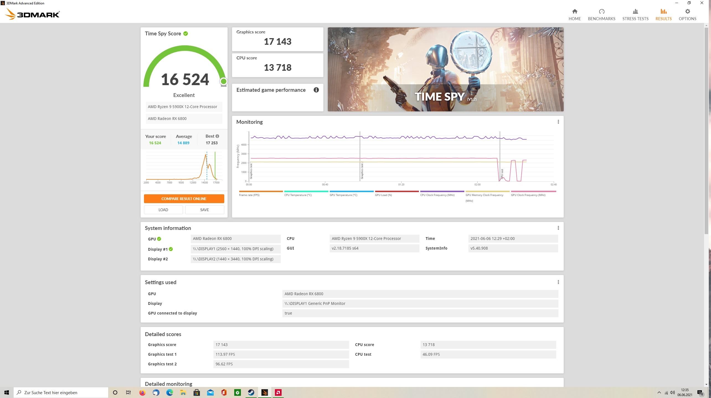
Task: Click the DISPLAY1 Generic PnP Monitor field
Action: (420, 303)
